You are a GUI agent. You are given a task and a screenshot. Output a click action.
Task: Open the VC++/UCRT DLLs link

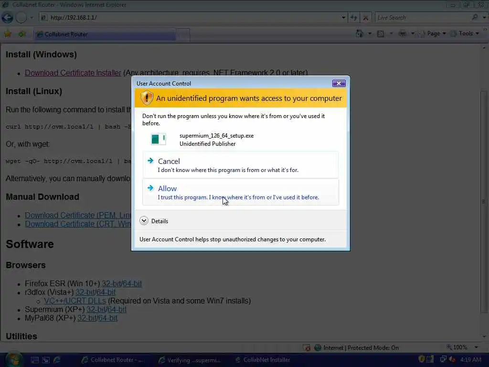[75, 301]
